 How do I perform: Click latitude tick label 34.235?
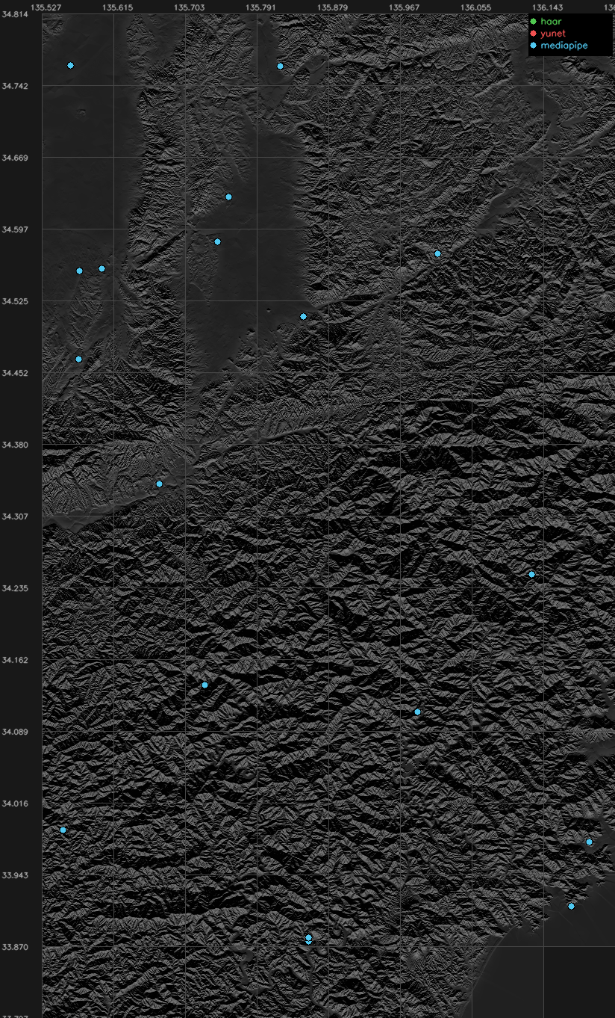tap(14, 588)
